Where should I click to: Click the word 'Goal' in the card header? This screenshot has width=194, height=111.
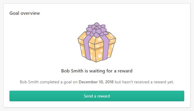tap(14, 13)
